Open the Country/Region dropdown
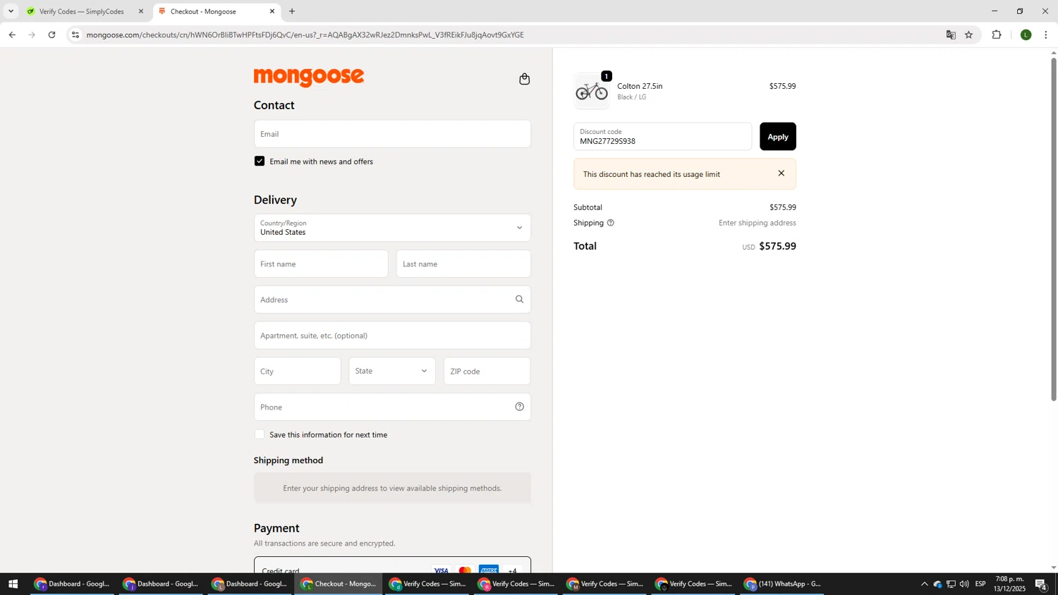The image size is (1058, 595). click(392, 228)
